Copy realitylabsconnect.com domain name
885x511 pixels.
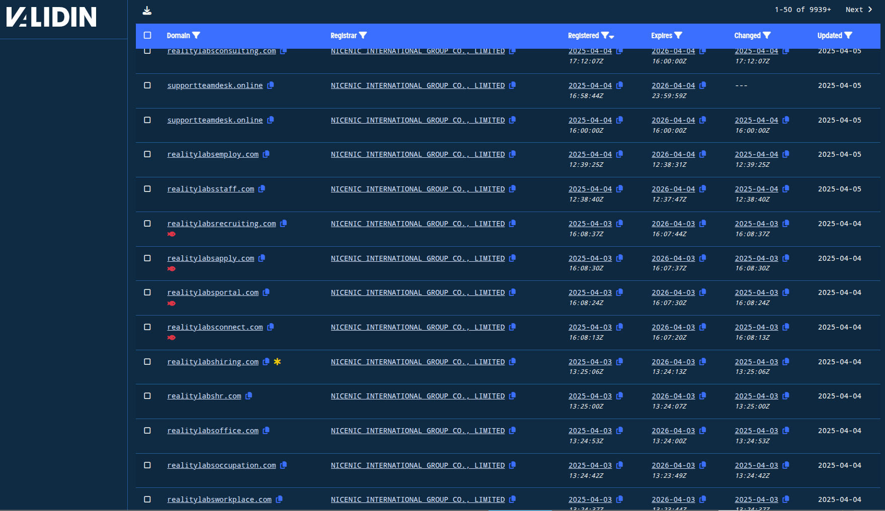271,327
